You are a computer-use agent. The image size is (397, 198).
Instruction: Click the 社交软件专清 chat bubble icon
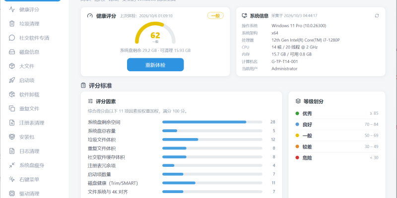point(12,38)
